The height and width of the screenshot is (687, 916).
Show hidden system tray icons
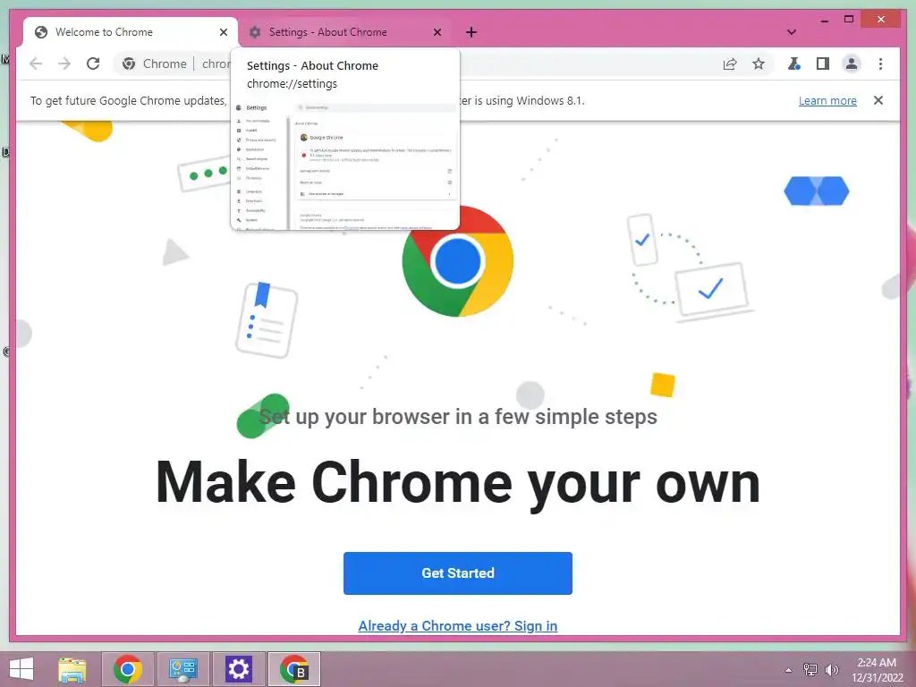[788, 670]
